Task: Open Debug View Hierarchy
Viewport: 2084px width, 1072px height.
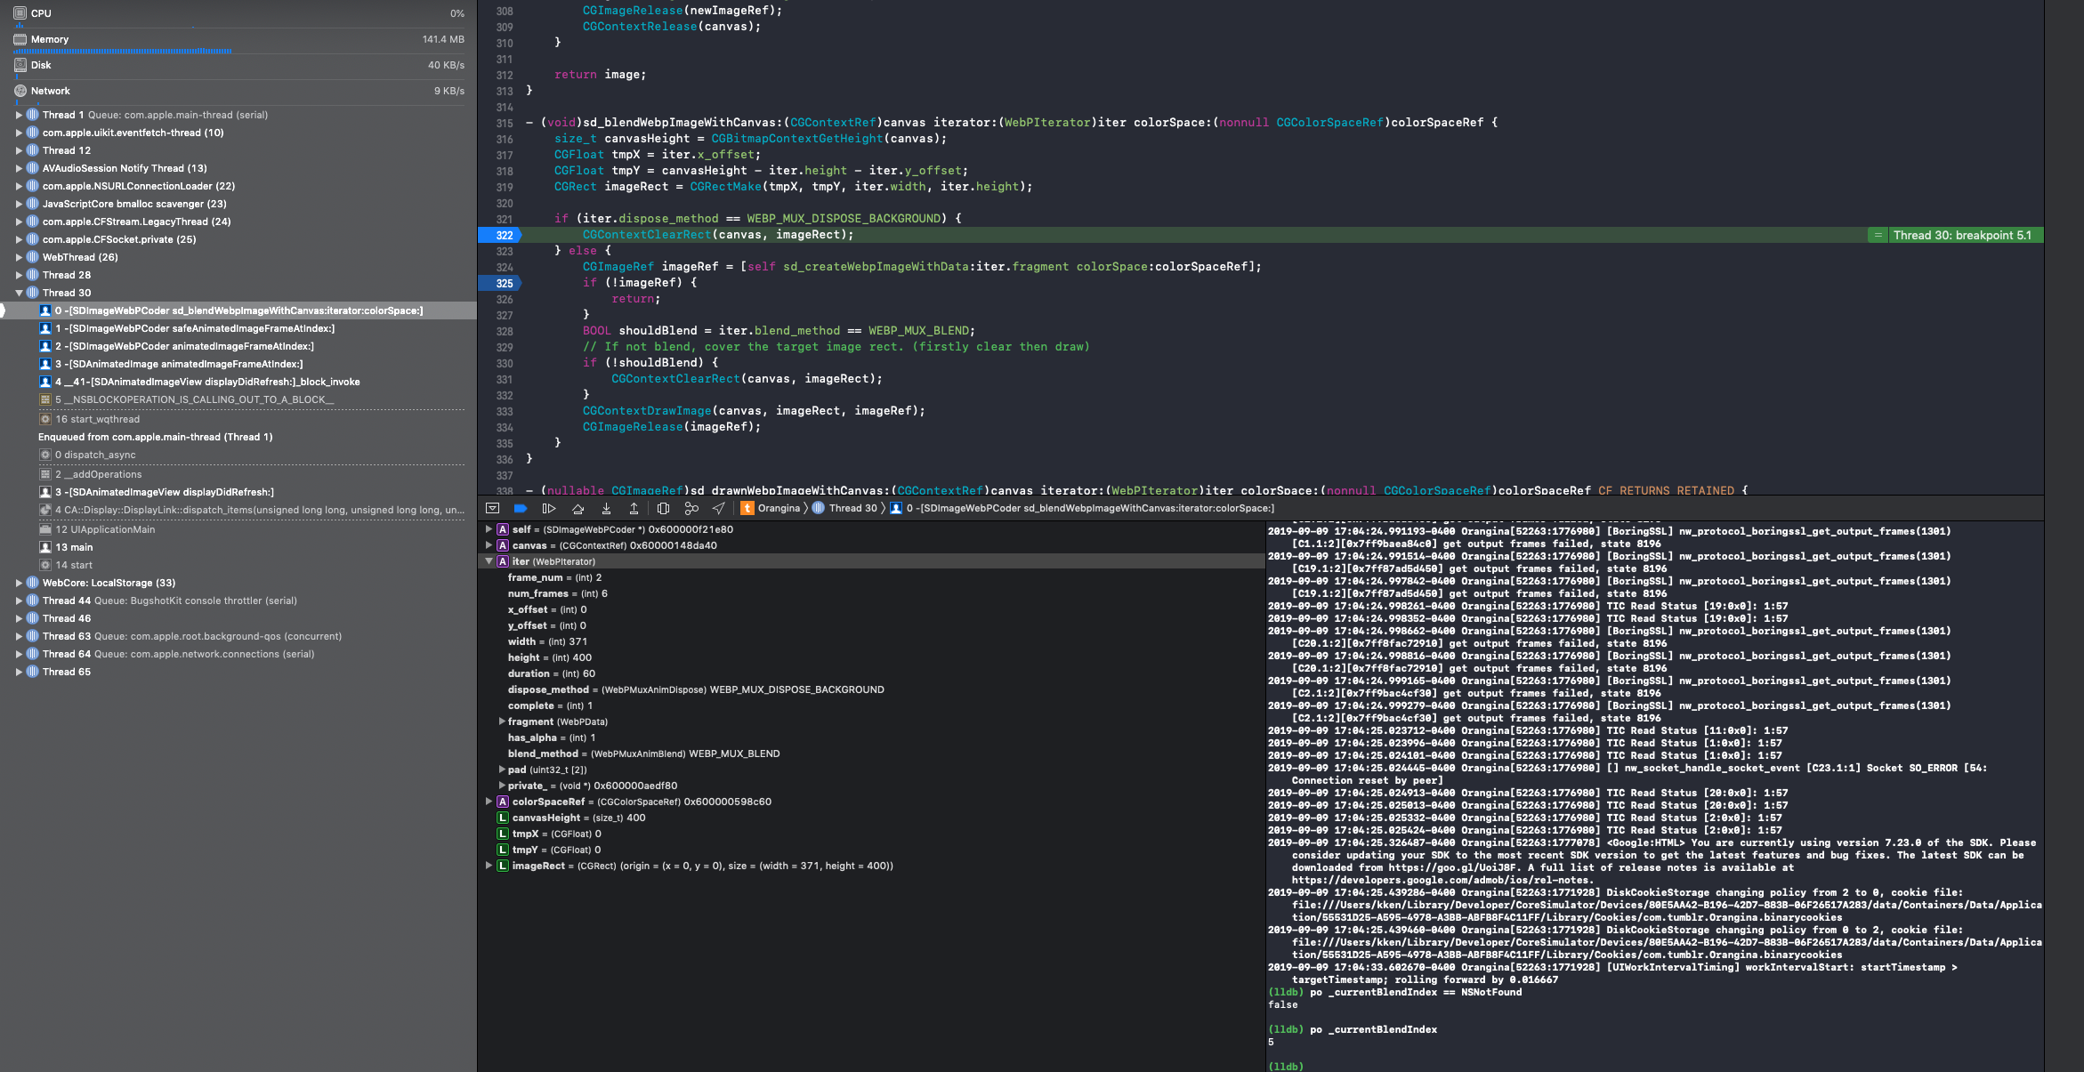Action: pos(663,508)
